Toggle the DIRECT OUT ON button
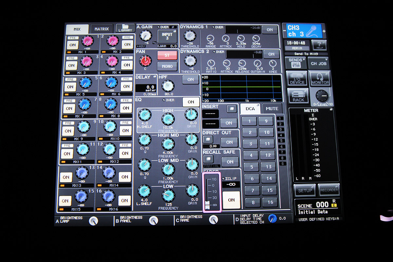393x262 pixels. [229, 142]
